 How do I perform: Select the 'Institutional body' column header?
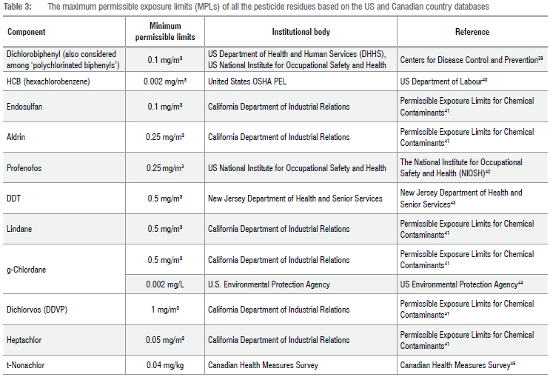coord(299,33)
